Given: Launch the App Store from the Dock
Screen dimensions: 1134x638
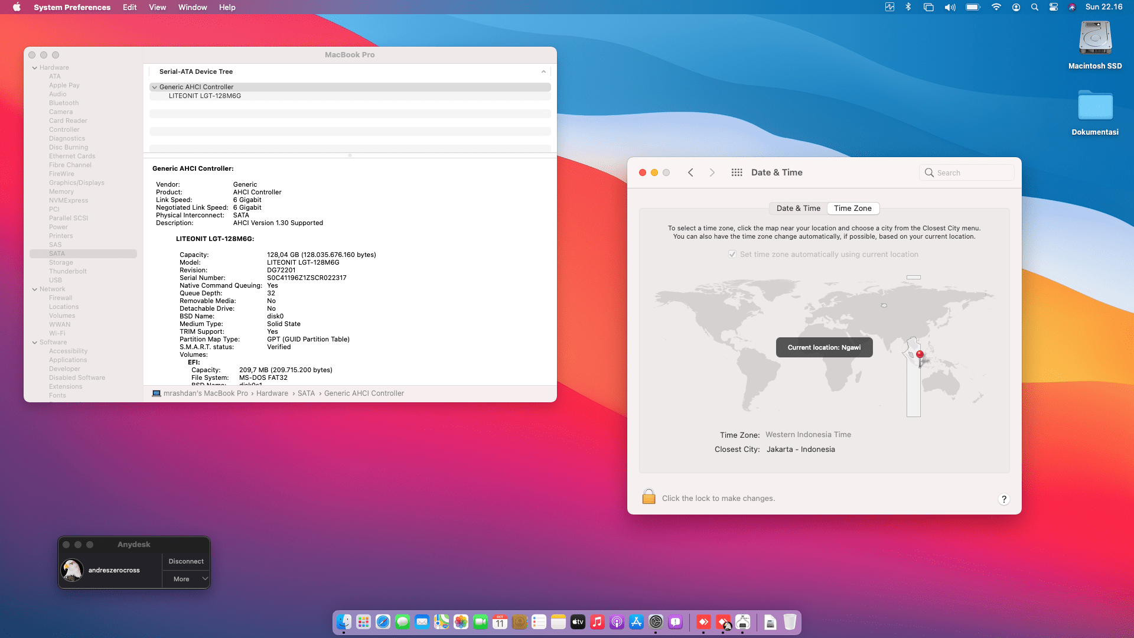Looking at the screenshot, I should pos(636,622).
